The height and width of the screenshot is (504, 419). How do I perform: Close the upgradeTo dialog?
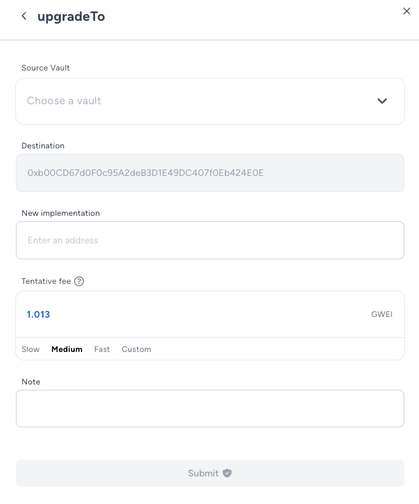click(x=407, y=11)
